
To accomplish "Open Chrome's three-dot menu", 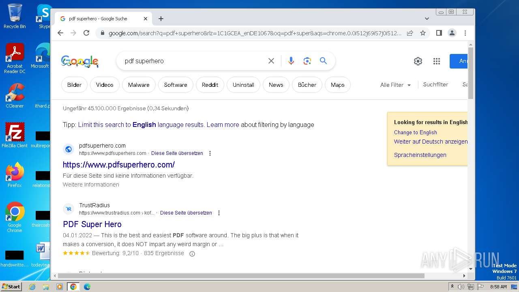I will click(x=465, y=33).
